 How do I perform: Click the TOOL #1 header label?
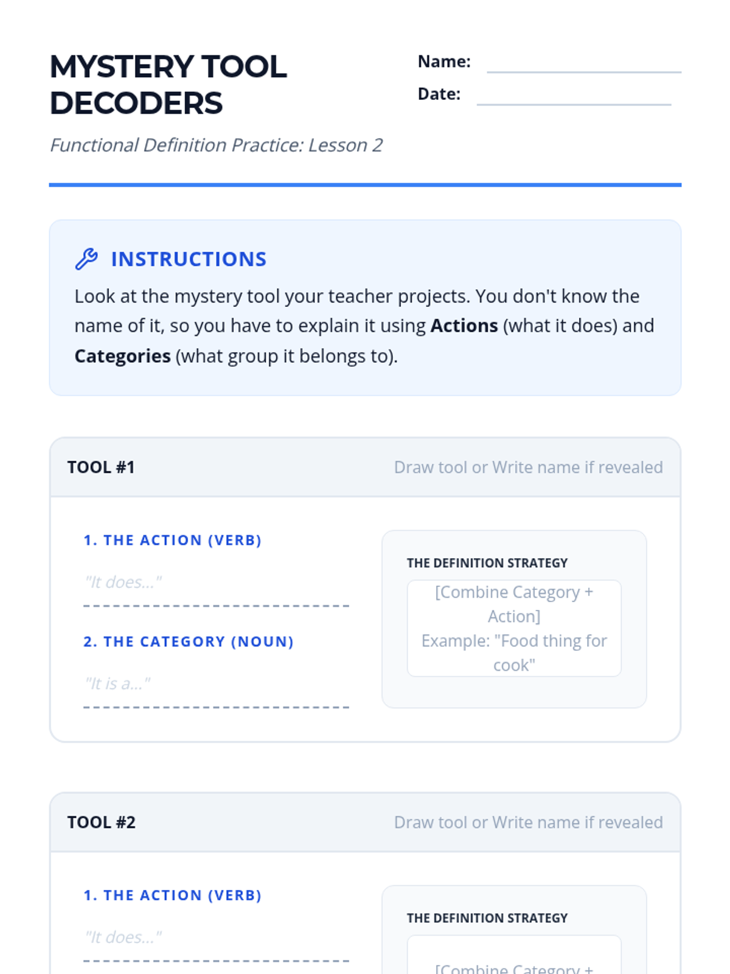pos(101,467)
